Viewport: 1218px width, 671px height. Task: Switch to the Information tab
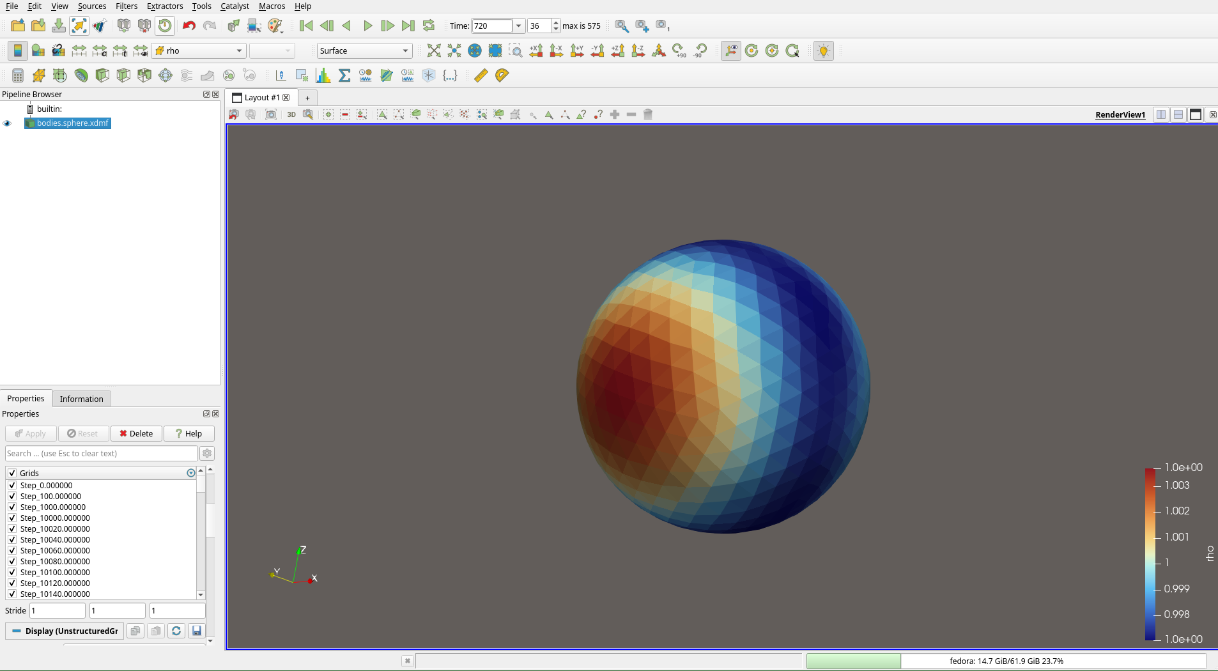point(81,399)
